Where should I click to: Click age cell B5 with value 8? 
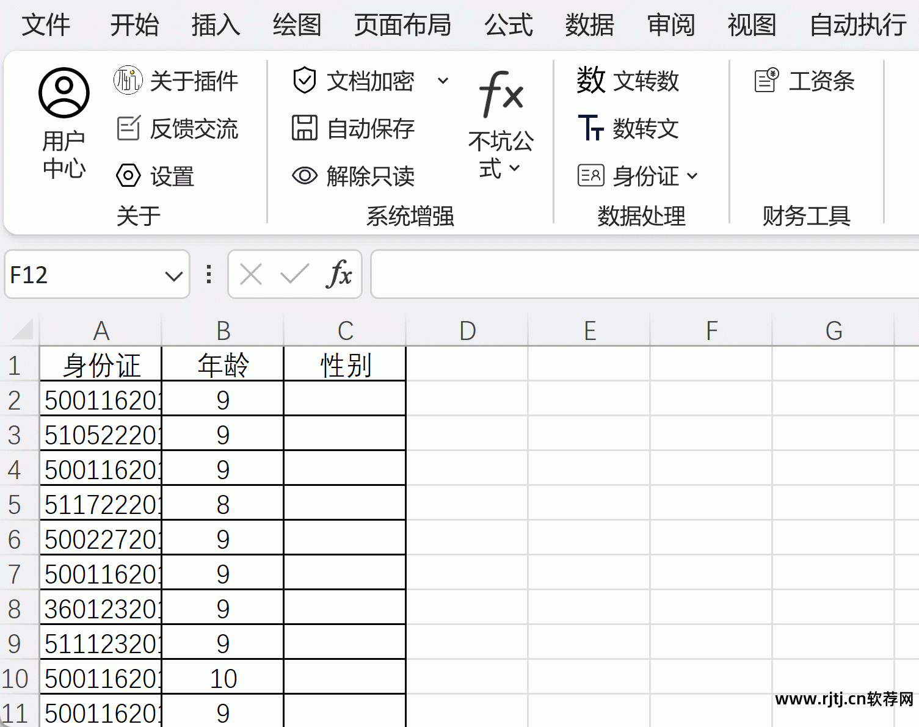223,504
